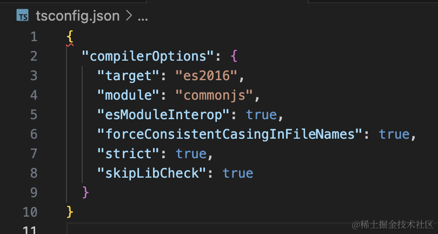Click line number 1 in the gutter
The height and width of the screenshot is (234, 438).
(x=34, y=37)
